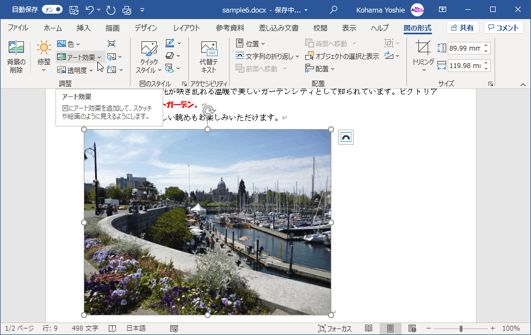Open the Color (色) menu

pos(69,44)
